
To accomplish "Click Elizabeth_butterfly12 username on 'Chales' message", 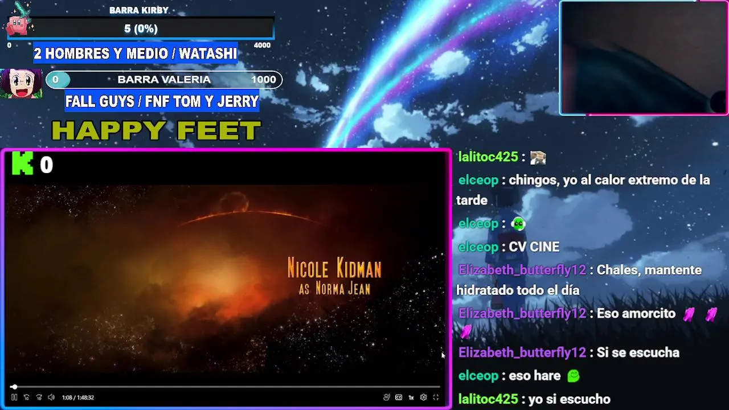I will point(522,270).
